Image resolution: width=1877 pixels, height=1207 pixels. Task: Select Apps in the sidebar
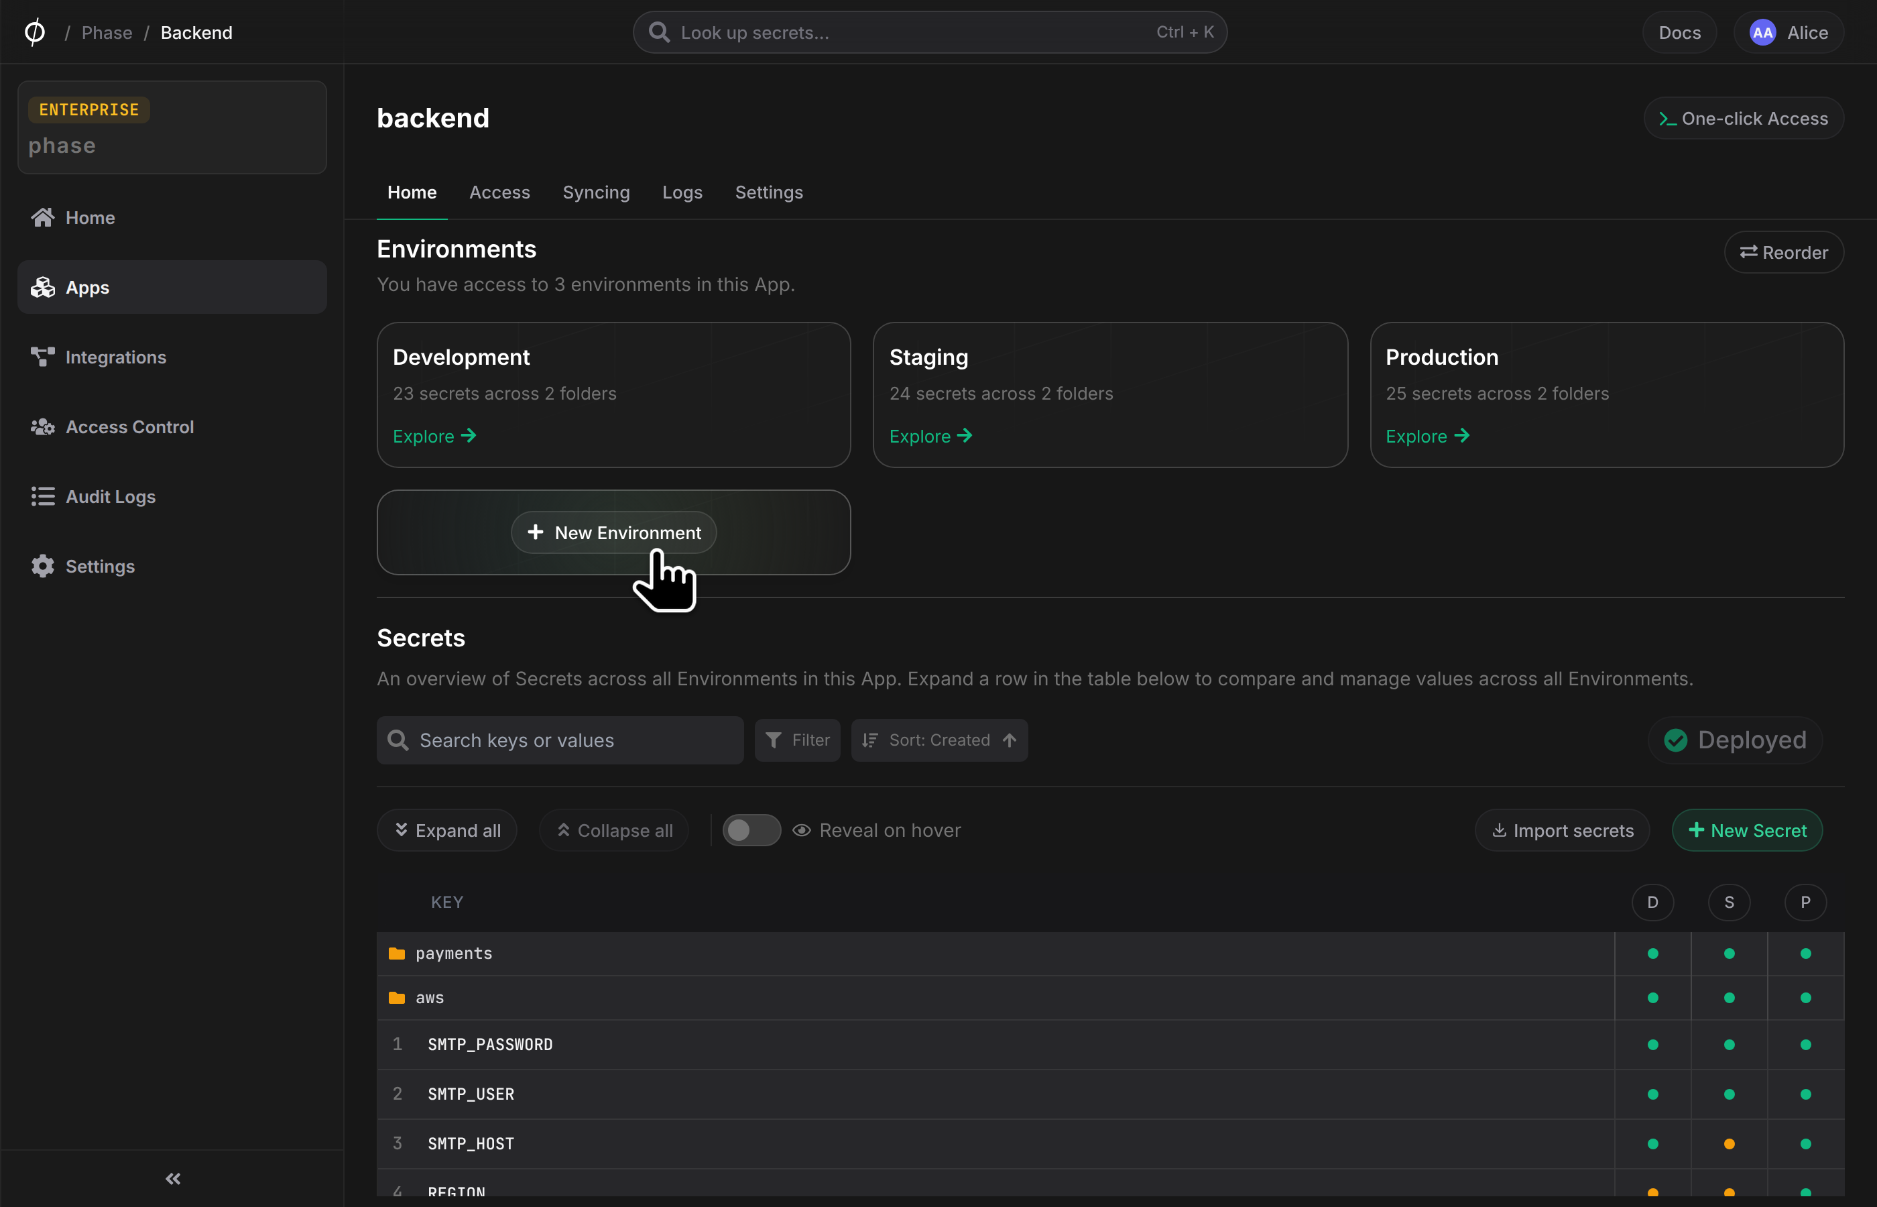tap(172, 287)
